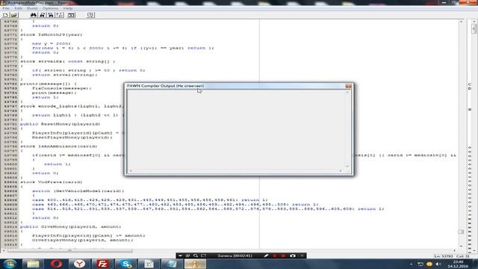Open Yandex browser from the taskbar
This screenshot has width=478, height=269.
point(79,264)
